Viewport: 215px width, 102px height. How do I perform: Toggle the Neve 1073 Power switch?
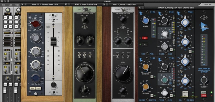[53, 92]
